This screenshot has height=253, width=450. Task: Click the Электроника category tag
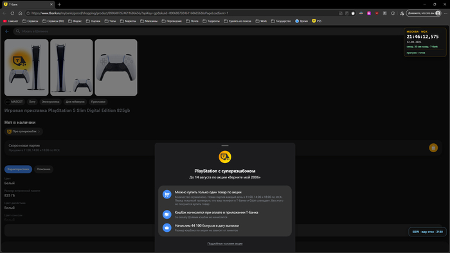(51, 101)
